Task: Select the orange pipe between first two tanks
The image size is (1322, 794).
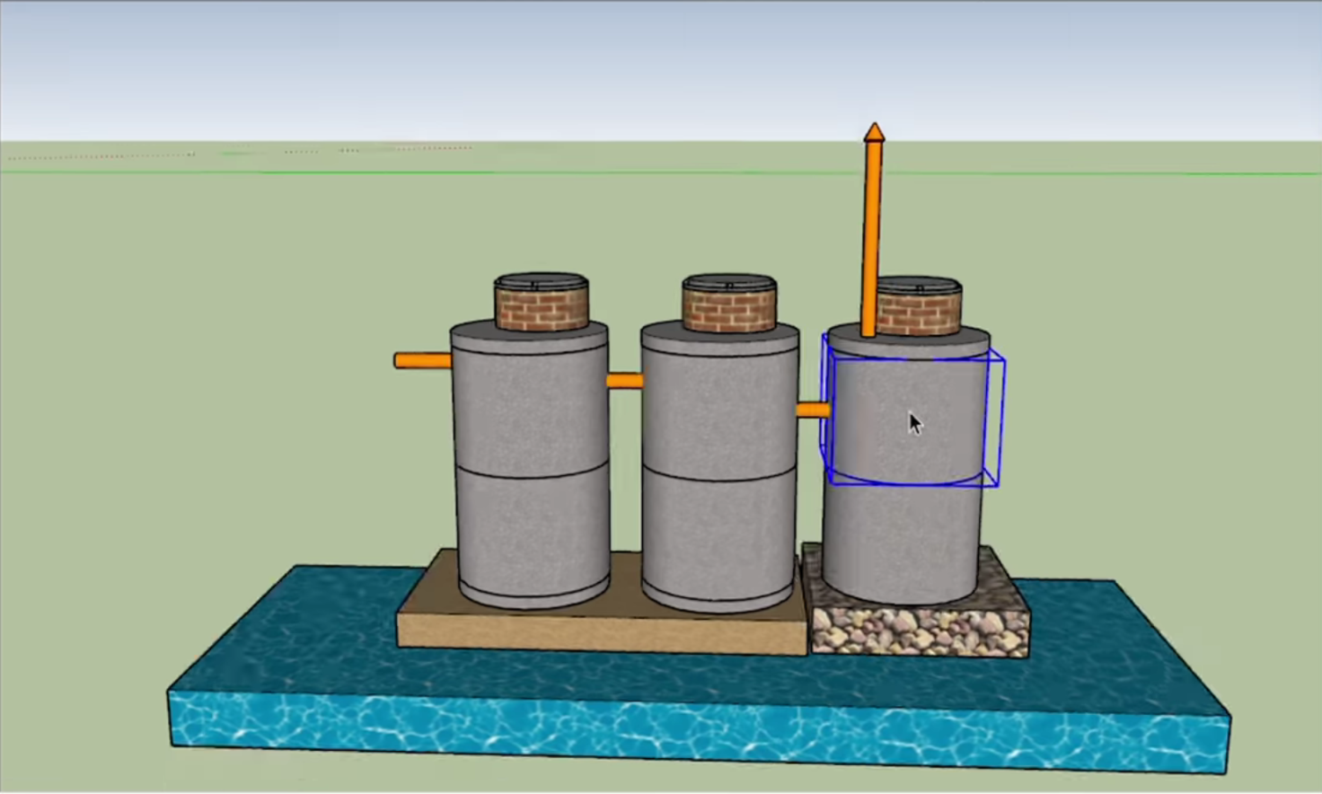Action: click(x=624, y=381)
